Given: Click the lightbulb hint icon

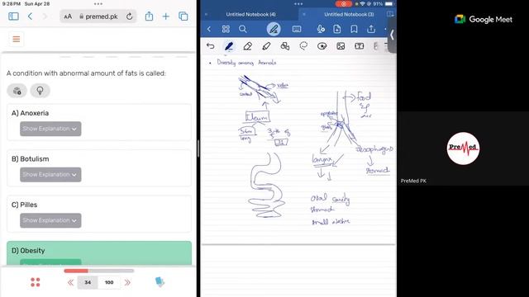Looking at the screenshot, I should tap(41, 91).
